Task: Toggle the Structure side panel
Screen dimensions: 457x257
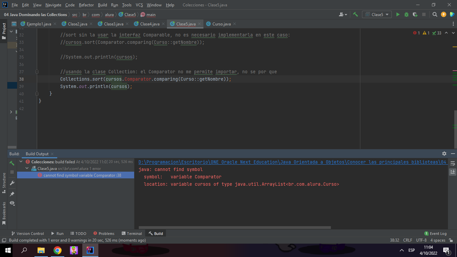Action: point(4,183)
